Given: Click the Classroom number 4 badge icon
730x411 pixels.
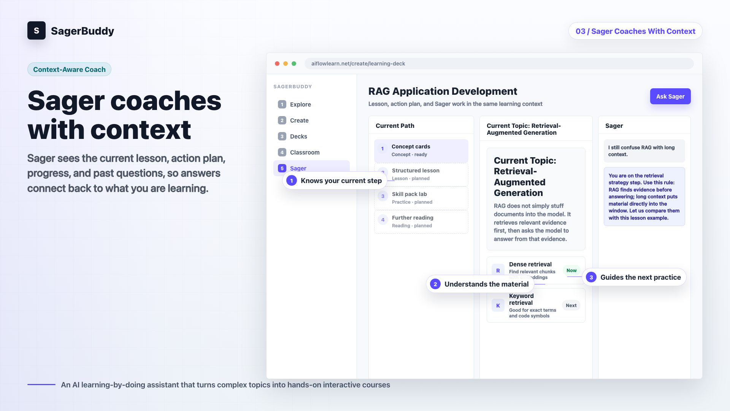Looking at the screenshot, I should tap(282, 152).
